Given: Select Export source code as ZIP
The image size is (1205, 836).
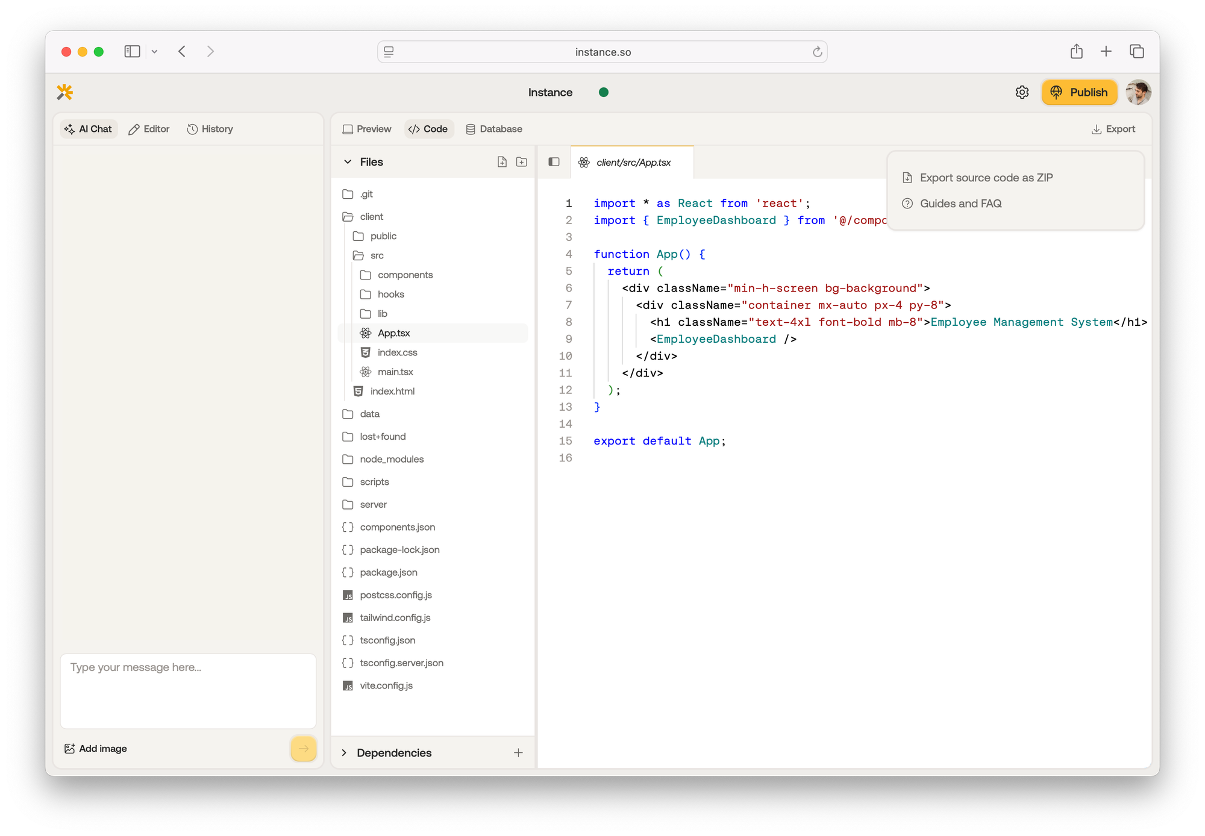Looking at the screenshot, I should pyautogui.click(x=986, y=178).
